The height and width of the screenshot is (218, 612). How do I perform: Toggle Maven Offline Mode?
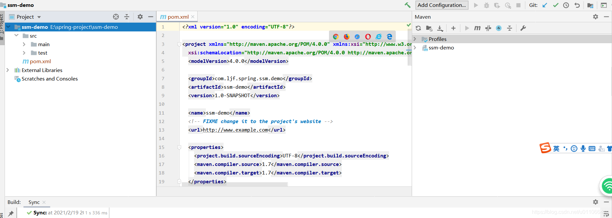pyautogui.click(x=488, y=28)
